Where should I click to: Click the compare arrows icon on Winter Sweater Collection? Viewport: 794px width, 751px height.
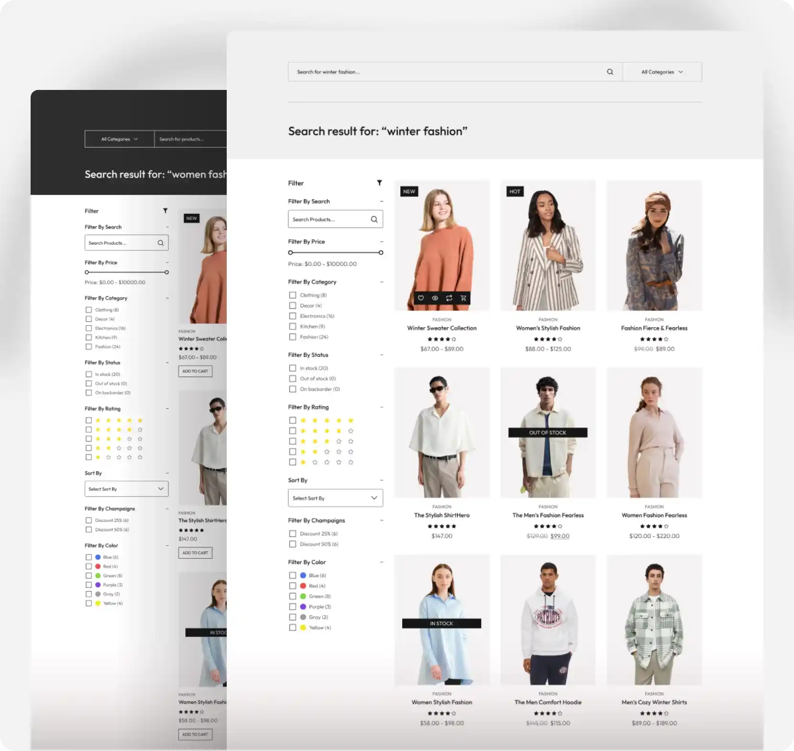(x=449, y=298)
